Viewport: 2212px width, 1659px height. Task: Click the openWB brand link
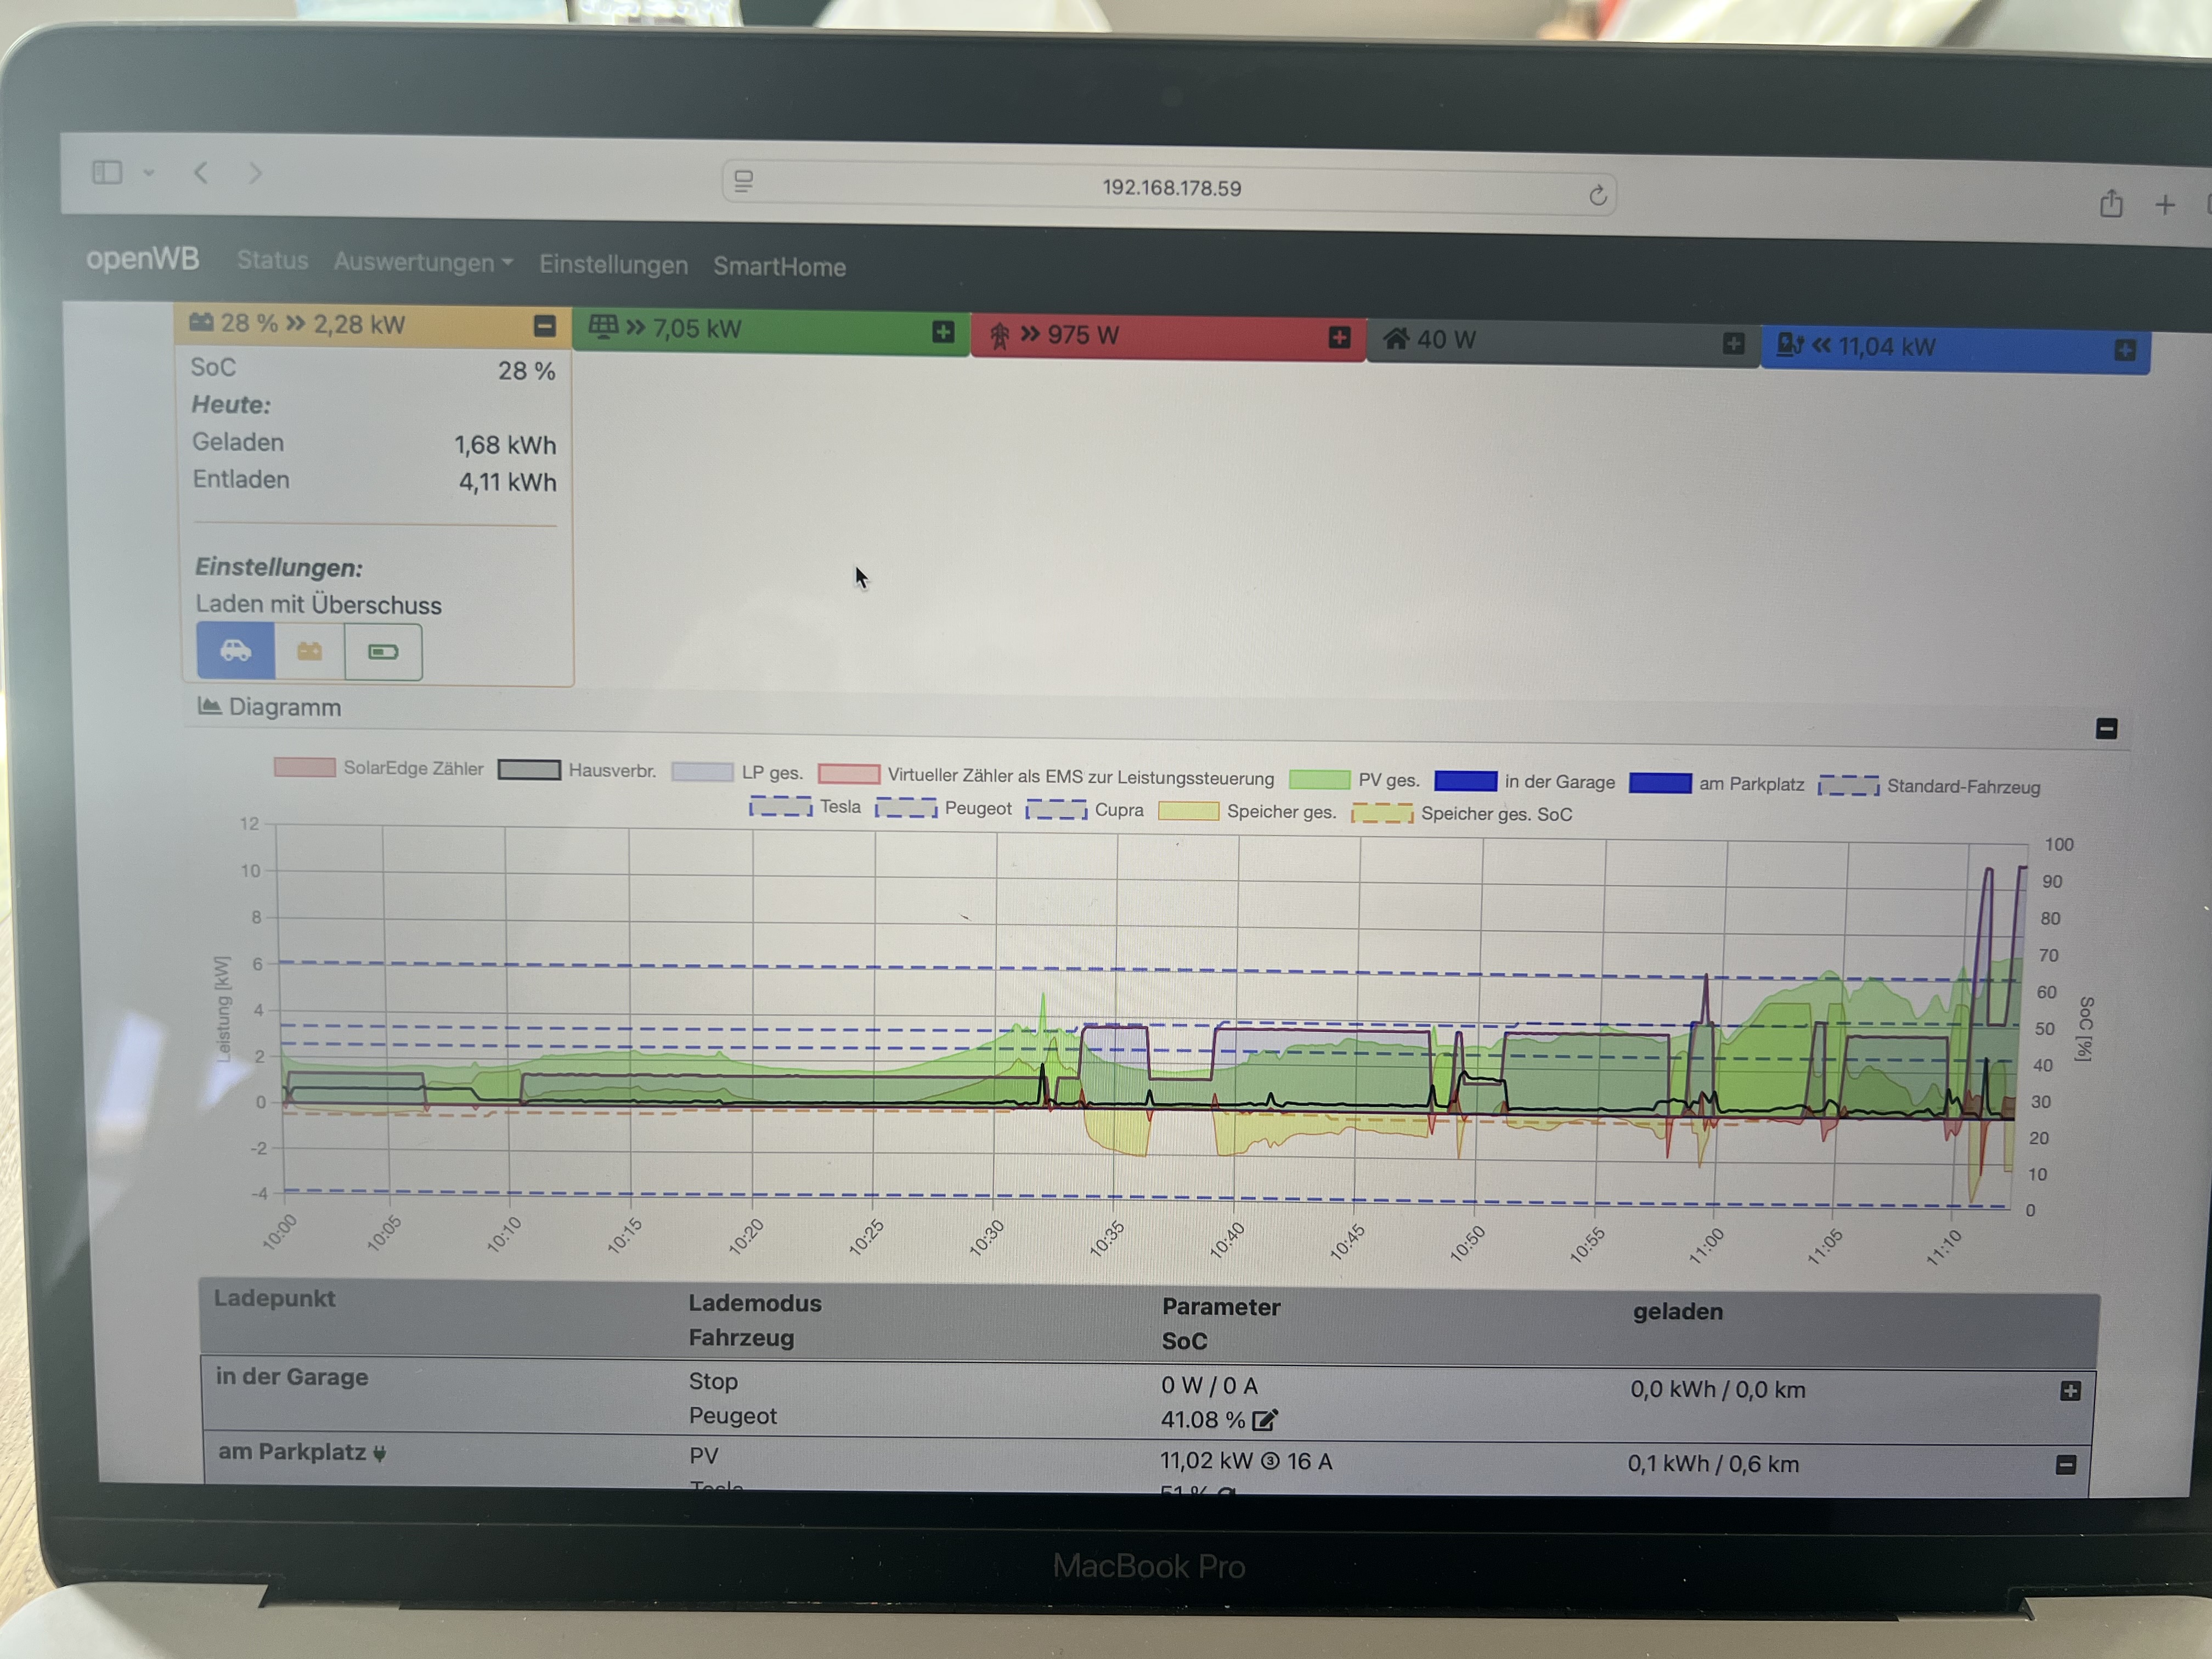click(142, 258)
